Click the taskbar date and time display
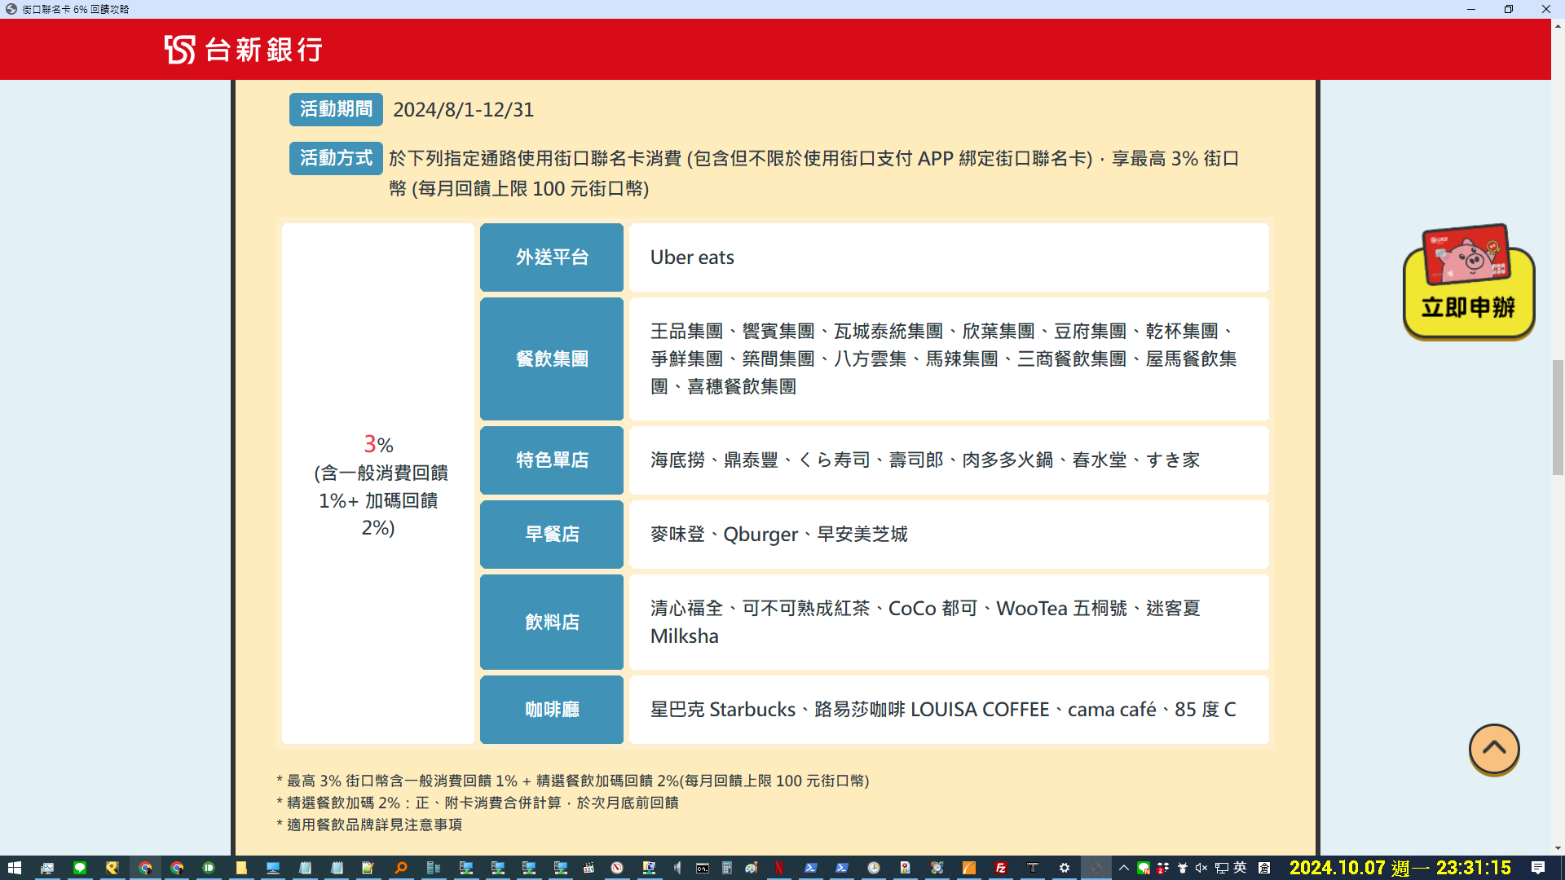Viewport: 1565px width, 880px height. 1400,868
